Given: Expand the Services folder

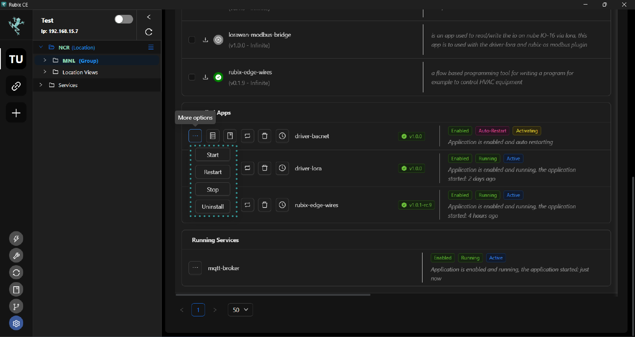Looking at the screenshot, I should [x=41, y=85].
